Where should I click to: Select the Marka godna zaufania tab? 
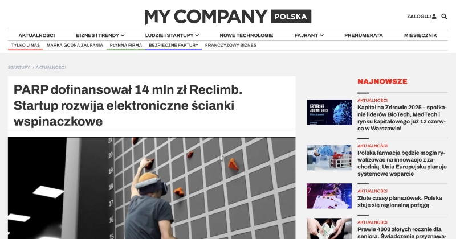pos(75,46)
